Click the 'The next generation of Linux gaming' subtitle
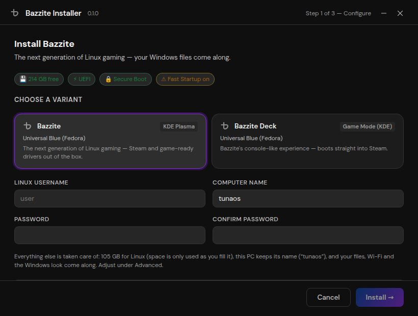 (122, 57)
